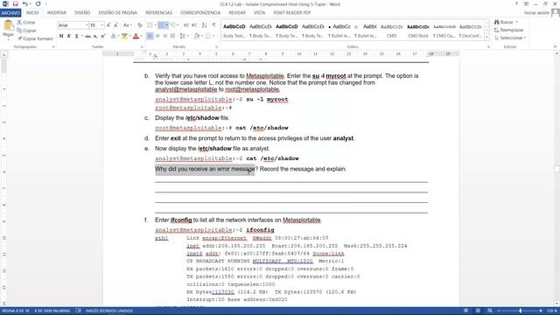Screen dimensions: 560x315
Task: Open text effects button
Action: point(113,36)
